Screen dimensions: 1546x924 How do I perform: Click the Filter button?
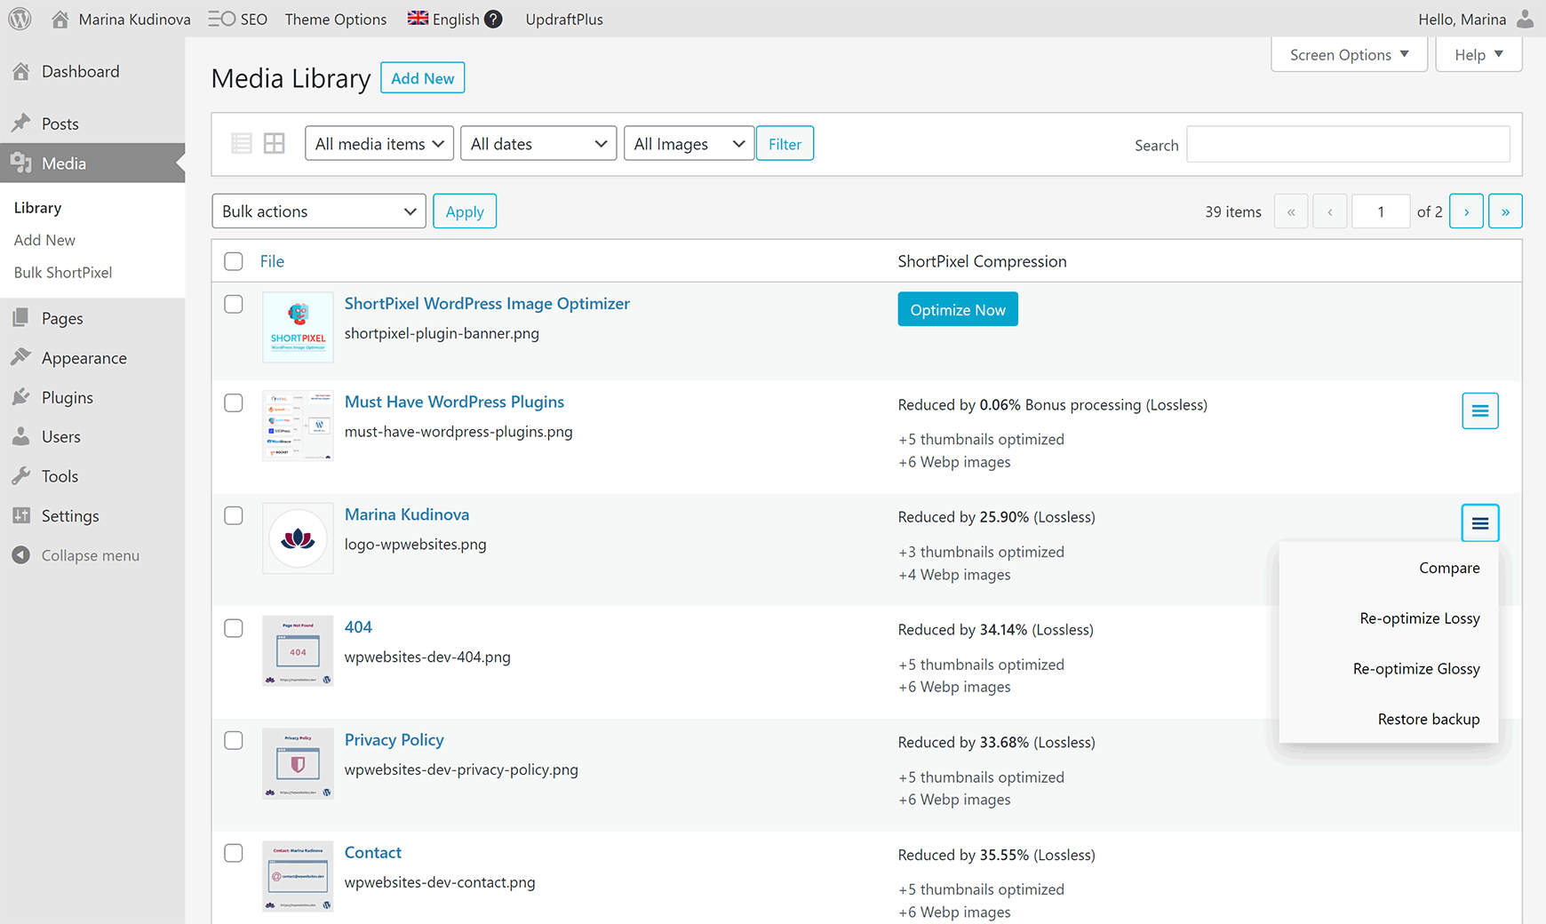pos(785,143)
